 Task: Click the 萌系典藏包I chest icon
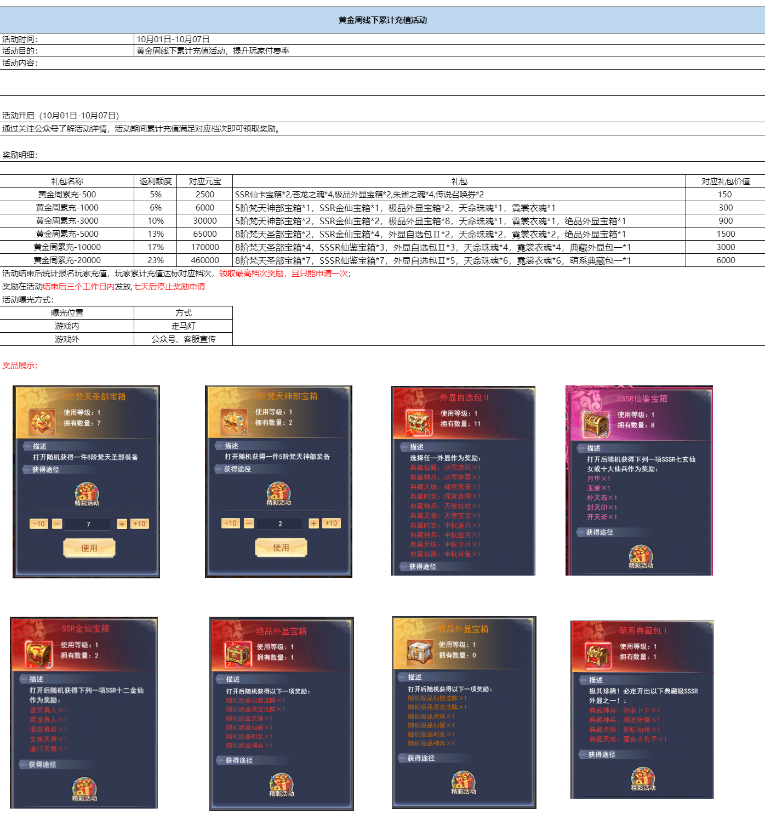(x=598, y=655)
